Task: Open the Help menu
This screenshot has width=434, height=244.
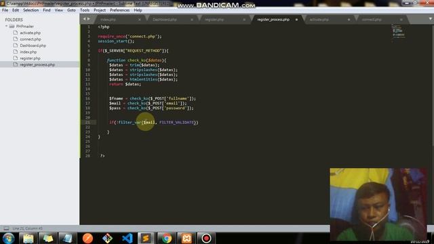Action: coord(138,10)
